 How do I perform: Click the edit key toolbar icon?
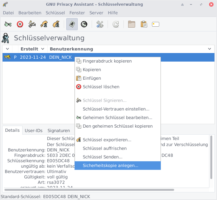[x=8, y=24]
